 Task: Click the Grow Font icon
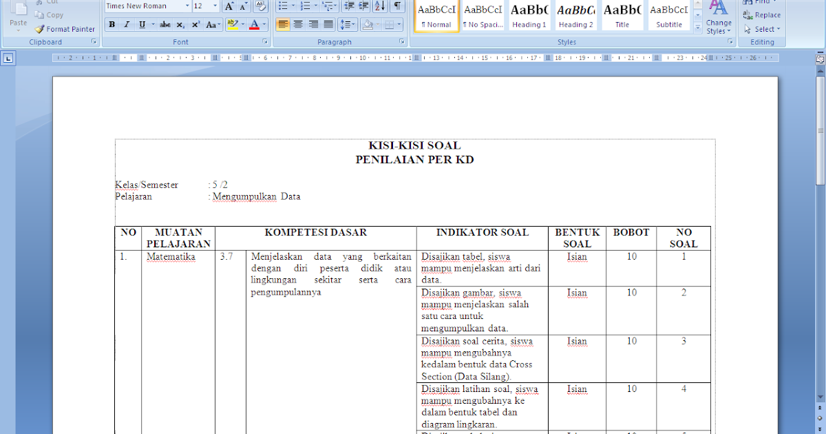pyautogui.click(x=229, y=6)
